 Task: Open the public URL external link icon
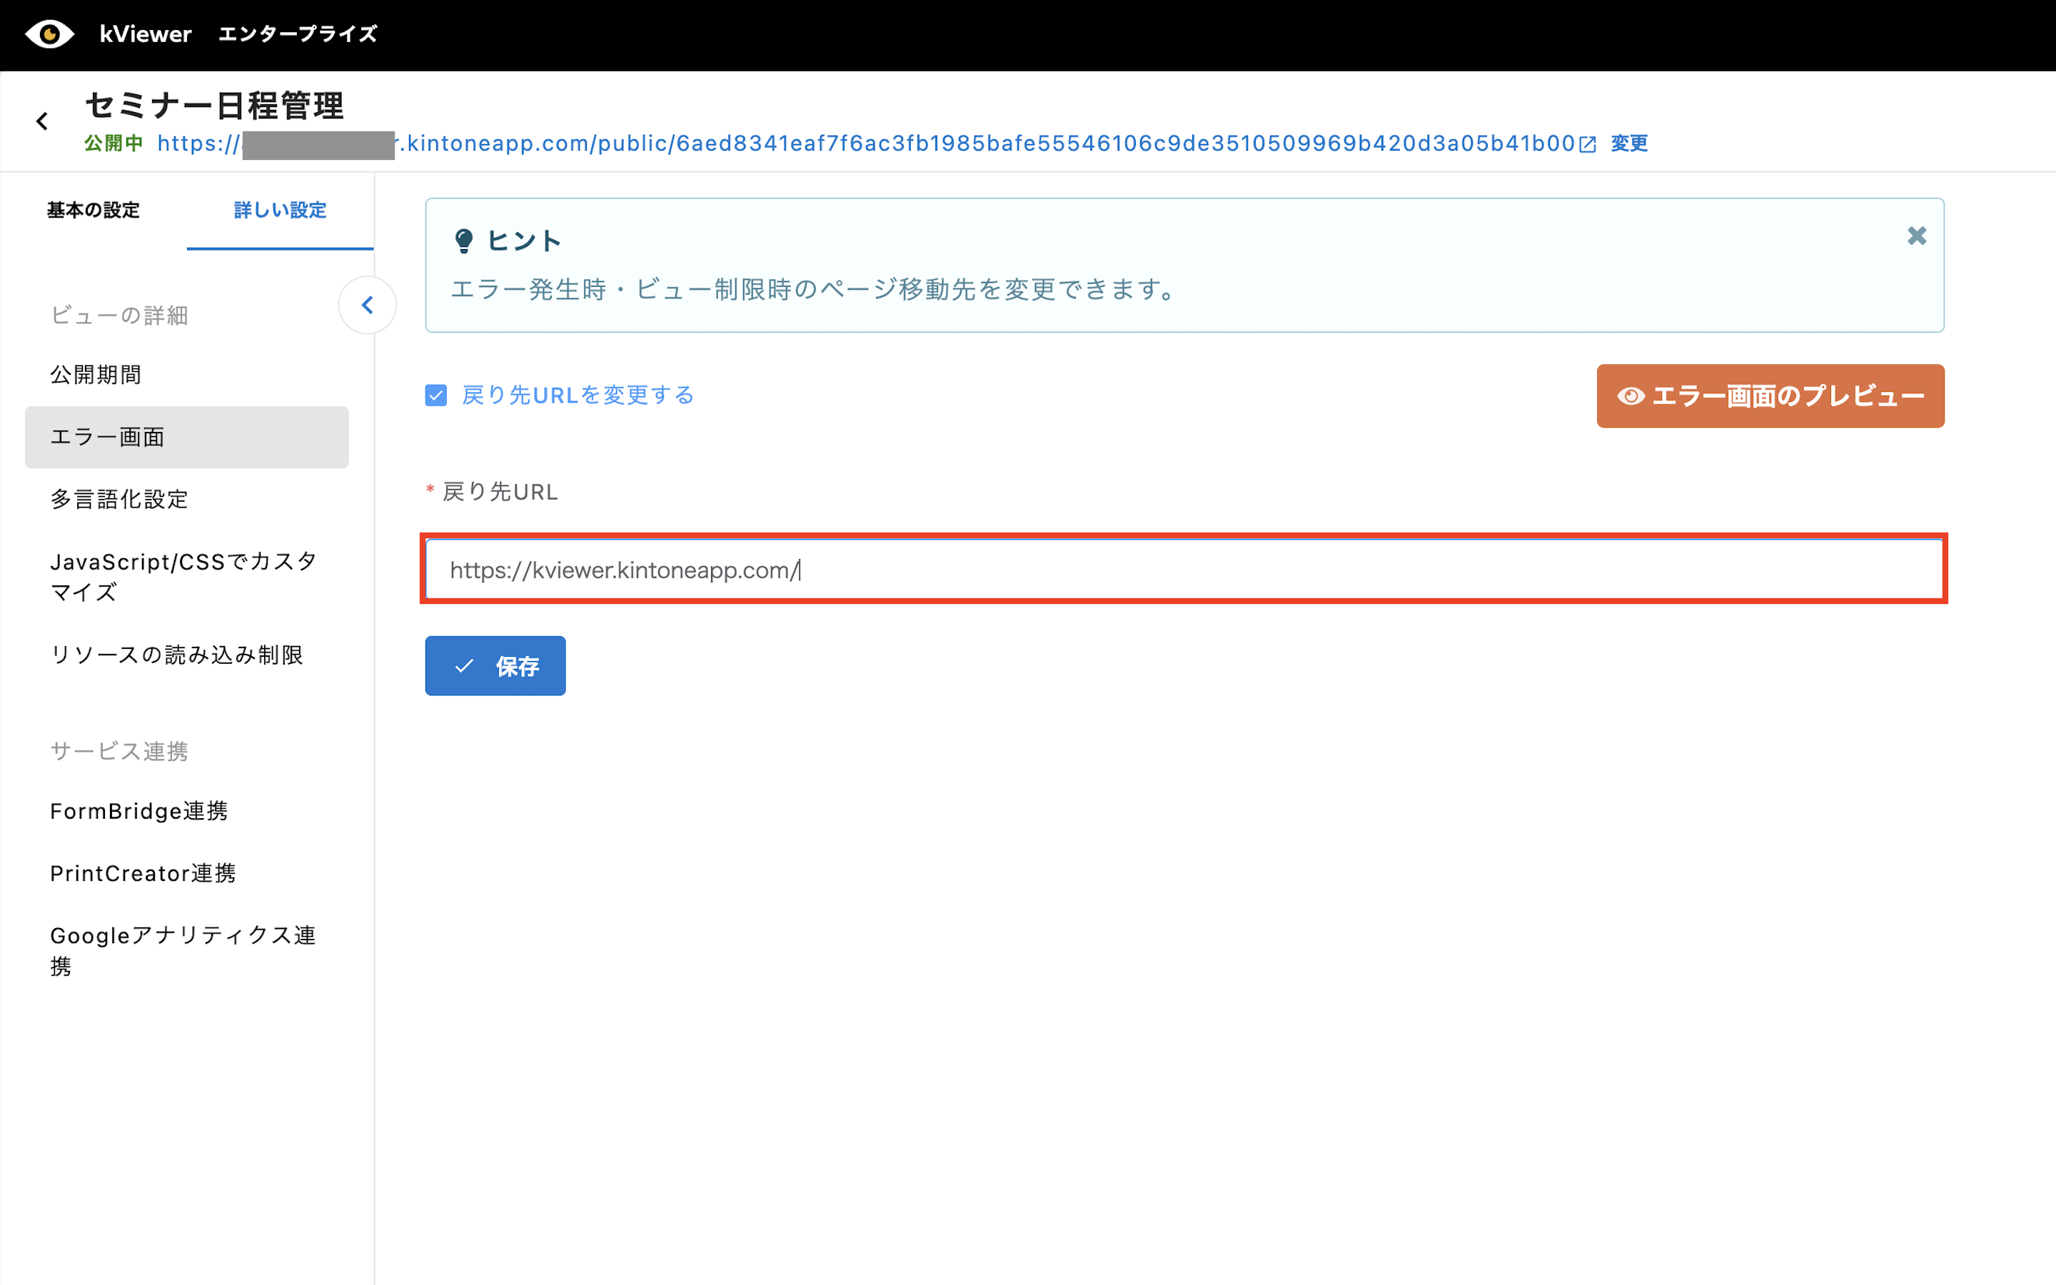pyautogui.click(x=1587, y=144)
